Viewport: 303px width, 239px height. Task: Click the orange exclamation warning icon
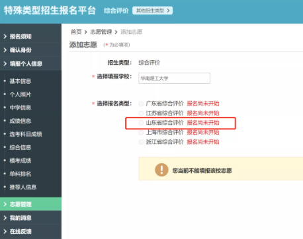click(x=161, y=170)
